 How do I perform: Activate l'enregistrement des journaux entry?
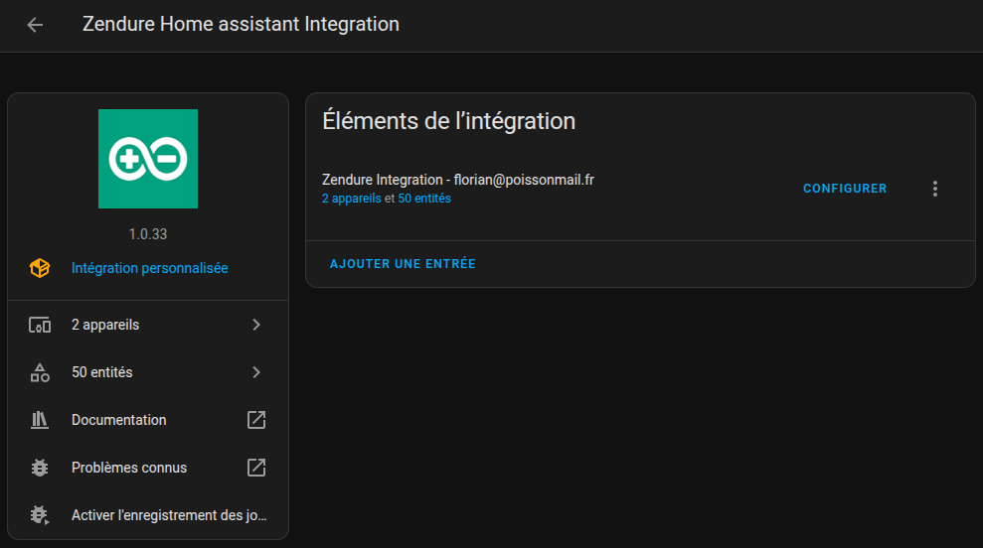pos(148,515)
